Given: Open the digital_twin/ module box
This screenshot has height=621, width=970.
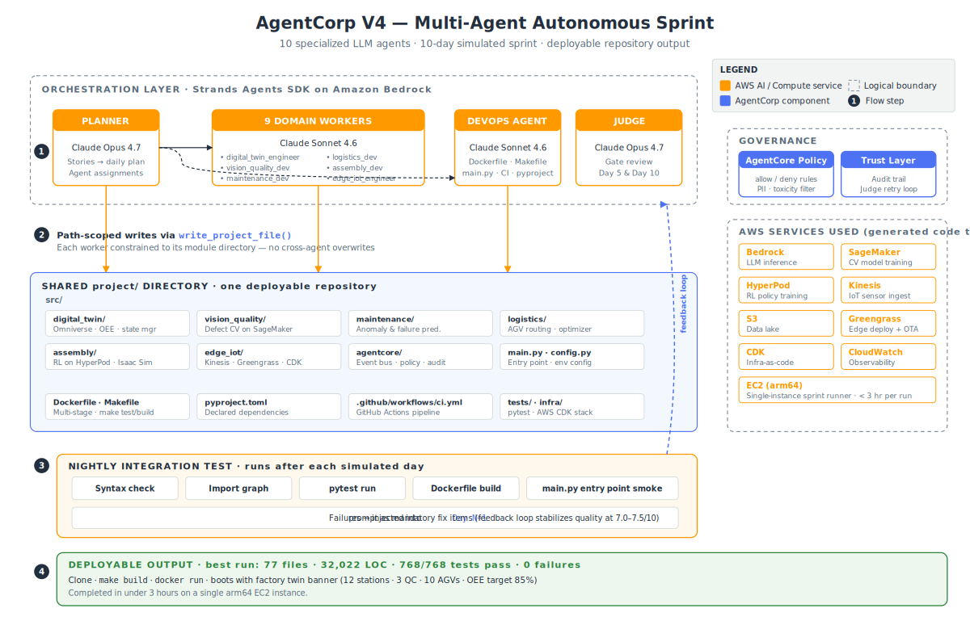Looking at the screenshot, I should point(117,323).
